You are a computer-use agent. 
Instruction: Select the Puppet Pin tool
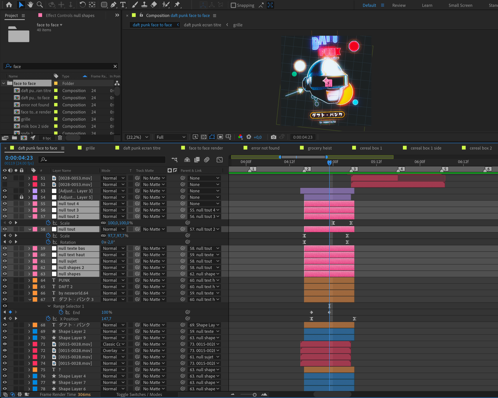pos(177,5)
